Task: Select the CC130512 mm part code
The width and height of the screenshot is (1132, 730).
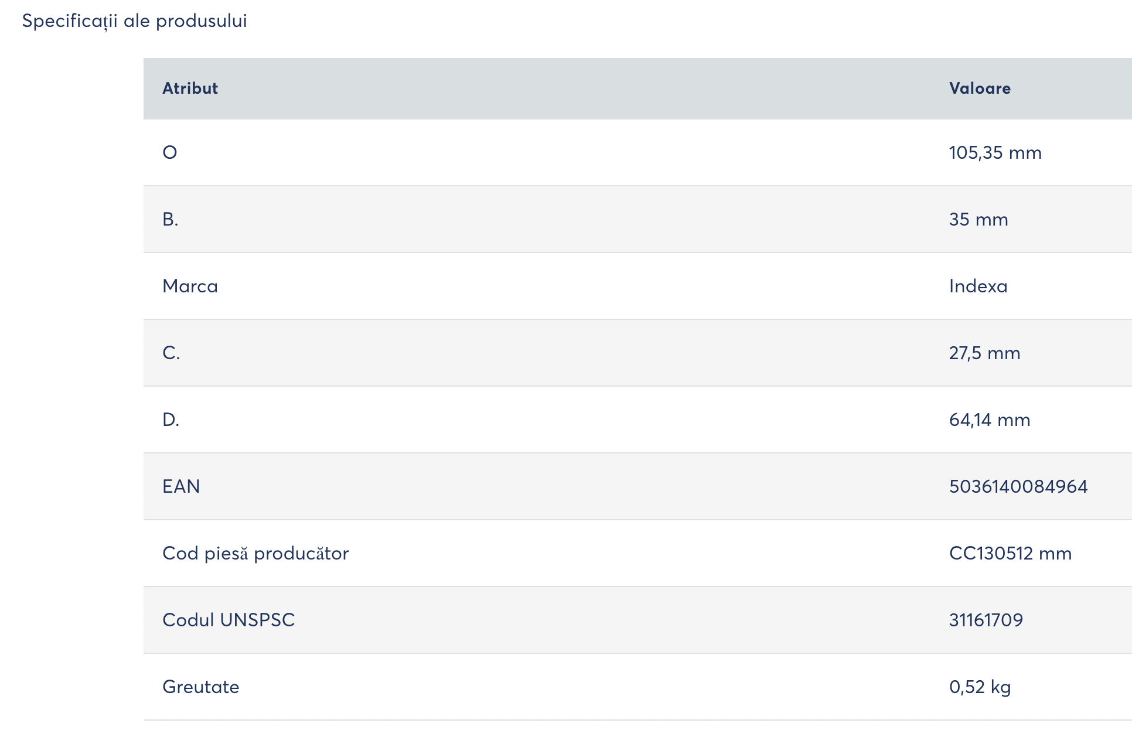Action: coord(1010,554)
